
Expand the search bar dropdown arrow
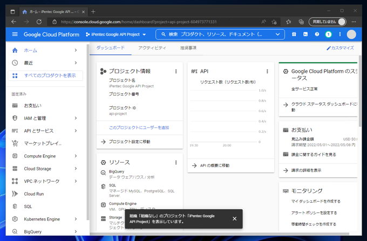pyautogui.click(x=277, y=35)
